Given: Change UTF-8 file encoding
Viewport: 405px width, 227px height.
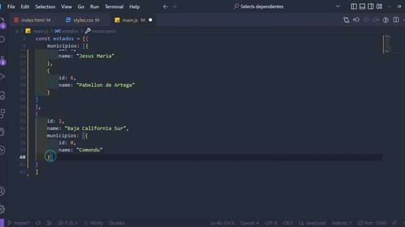Looking at the screenshot, I should [271, 223].
